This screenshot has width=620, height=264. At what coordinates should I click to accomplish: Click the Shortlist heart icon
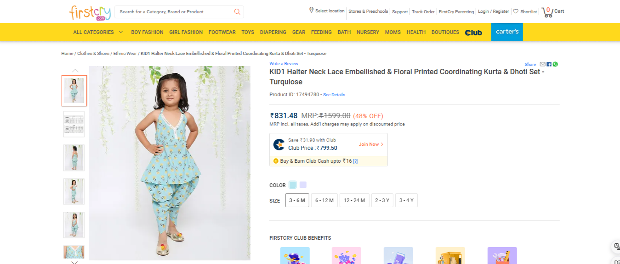[x=516, y=11]
